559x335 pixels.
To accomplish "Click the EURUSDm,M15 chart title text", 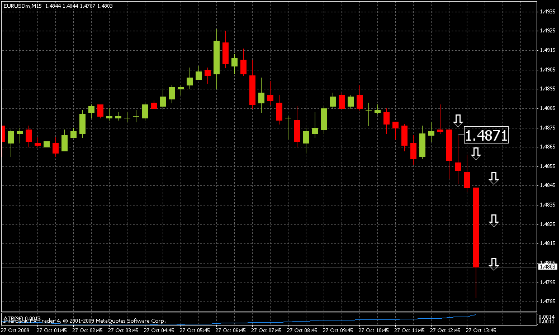I will 22,6.
